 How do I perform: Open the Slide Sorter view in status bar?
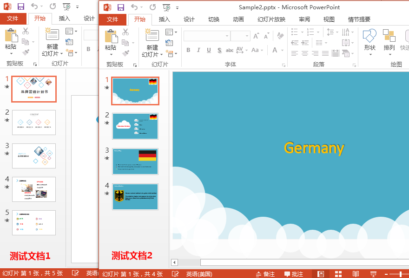[x=338, y=274]
